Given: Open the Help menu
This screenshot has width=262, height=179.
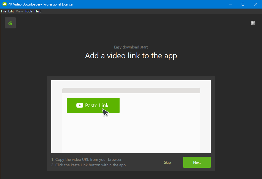Looking at the screenshot, I should coord(38,11).
